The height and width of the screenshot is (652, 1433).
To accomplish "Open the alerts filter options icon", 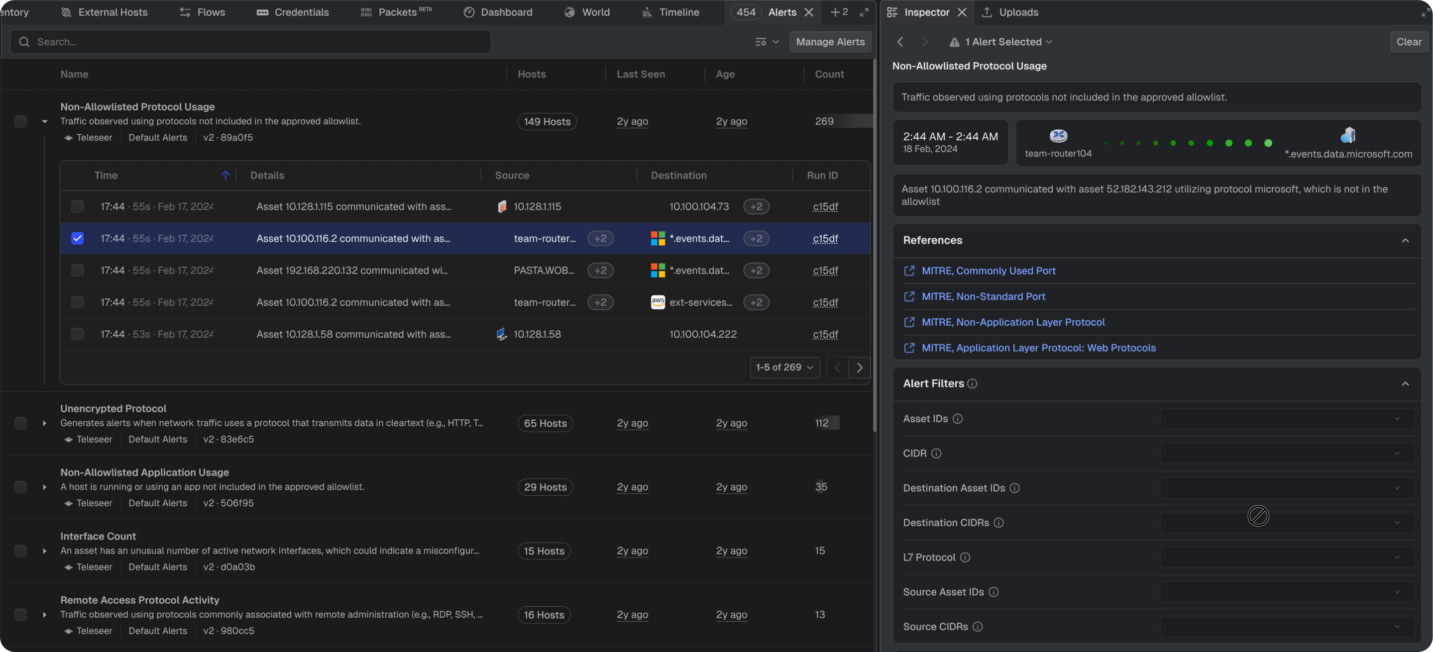I will click(767, 42).
